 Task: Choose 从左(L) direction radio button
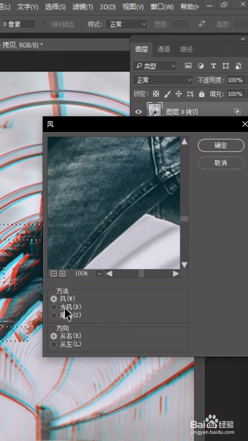(x=53, y=344)
